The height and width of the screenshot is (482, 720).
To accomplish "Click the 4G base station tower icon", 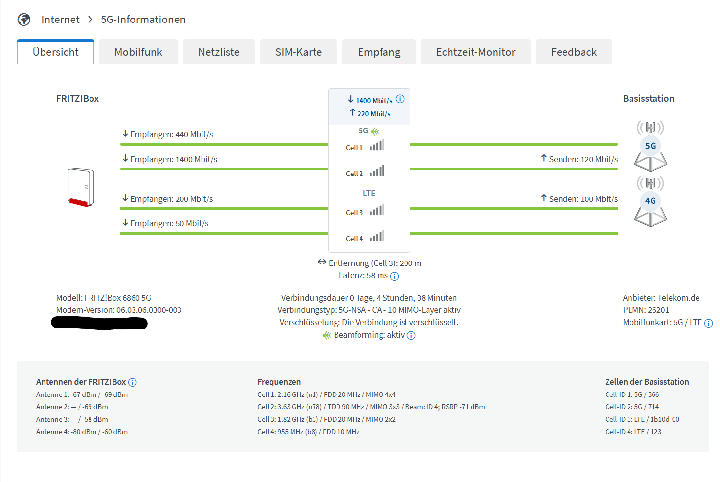I will 650,201.
